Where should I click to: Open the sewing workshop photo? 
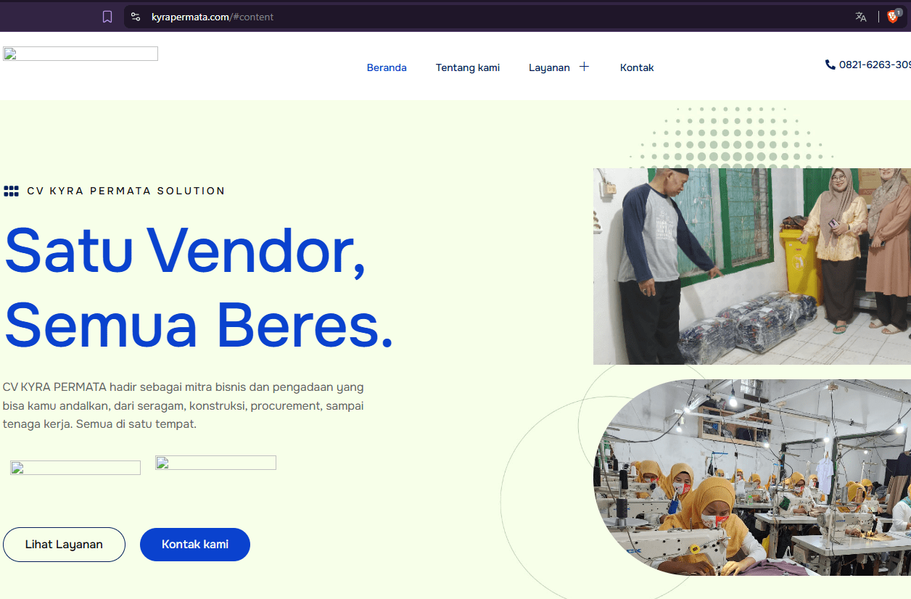pyautogui.click(x=752, y=478)
